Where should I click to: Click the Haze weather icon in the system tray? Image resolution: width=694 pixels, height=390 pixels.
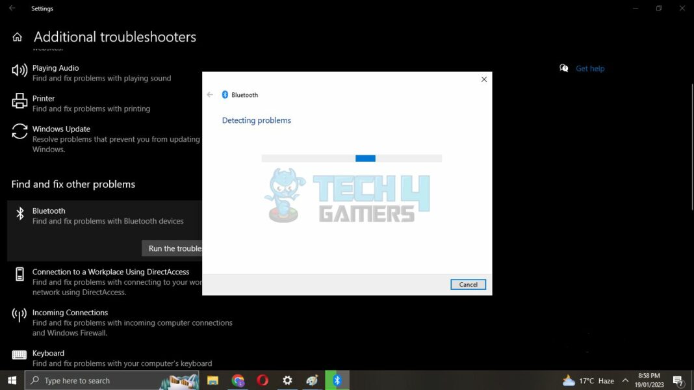[x=568, y=380]
